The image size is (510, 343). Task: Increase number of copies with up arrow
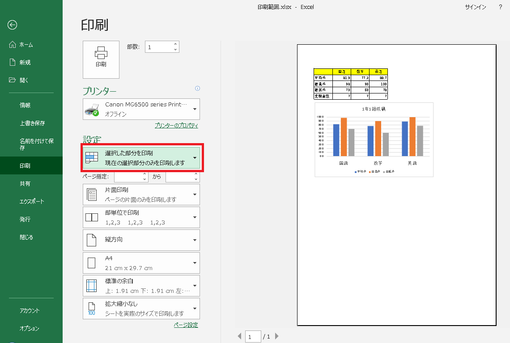pos(175,44)
